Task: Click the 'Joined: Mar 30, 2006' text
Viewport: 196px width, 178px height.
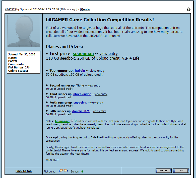Action: pos(22,54)
